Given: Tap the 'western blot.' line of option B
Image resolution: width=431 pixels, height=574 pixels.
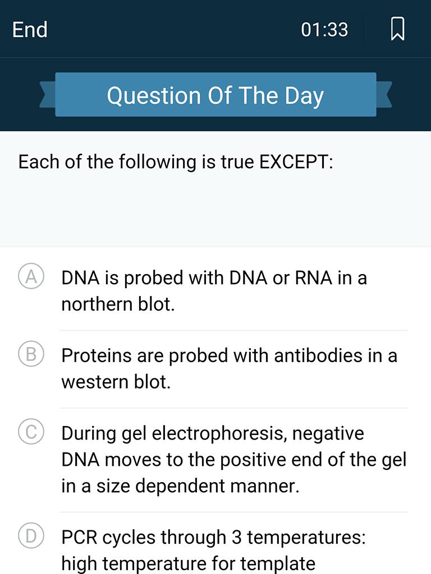Looking at the screenshot, I should pos(116,382).
